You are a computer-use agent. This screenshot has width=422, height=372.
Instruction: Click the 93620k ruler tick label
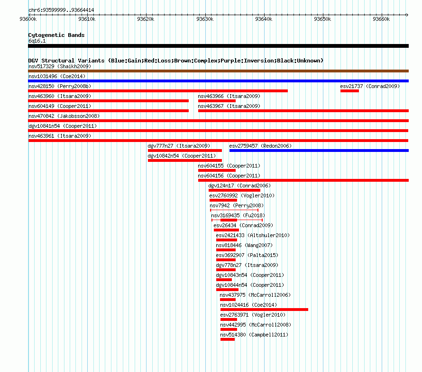(x=146, y=19)
